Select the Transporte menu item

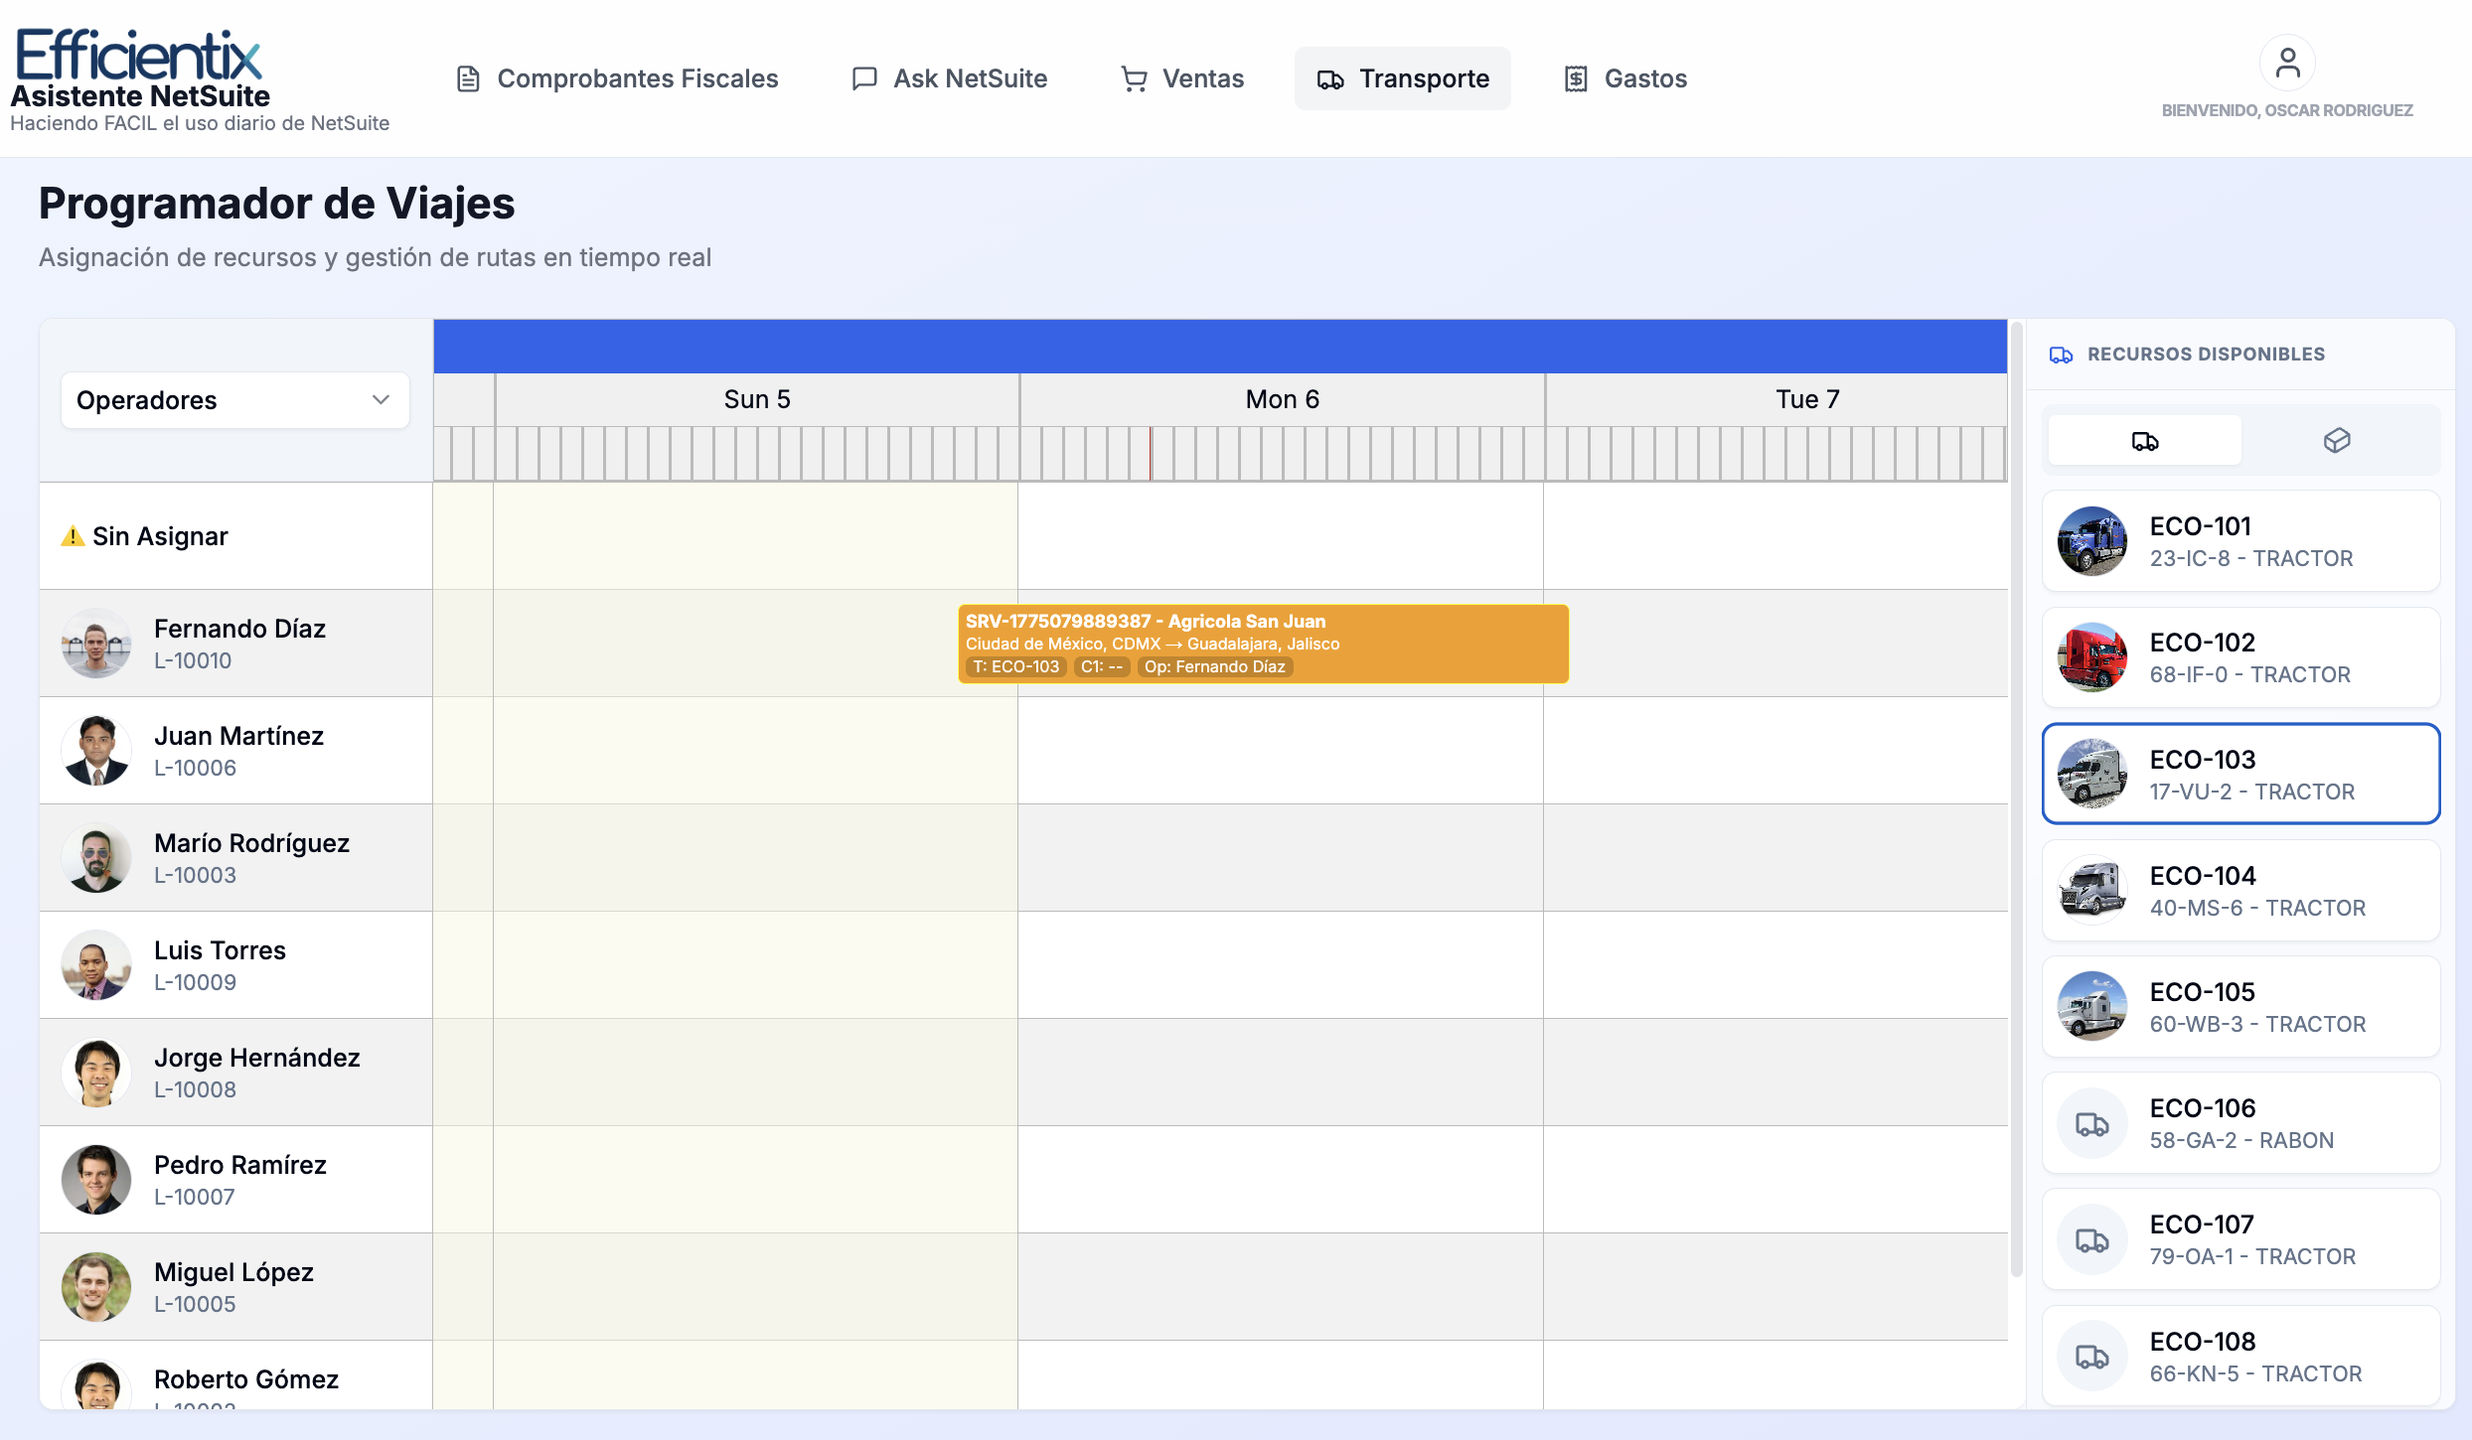(x=1403, y=78)
